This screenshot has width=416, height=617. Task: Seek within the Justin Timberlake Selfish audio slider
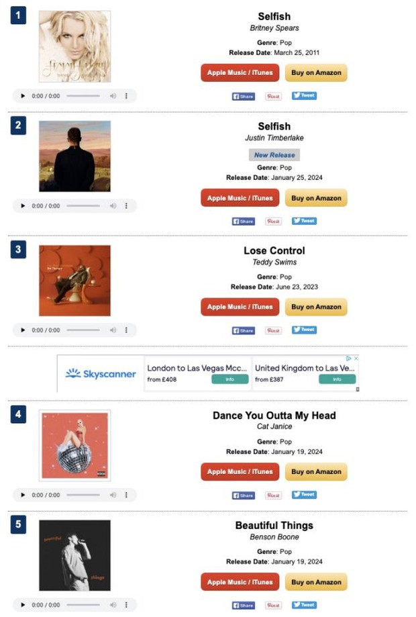83,206
